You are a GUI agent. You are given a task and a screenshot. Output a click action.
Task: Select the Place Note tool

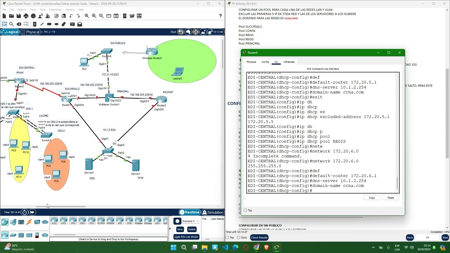coord(34,24)
